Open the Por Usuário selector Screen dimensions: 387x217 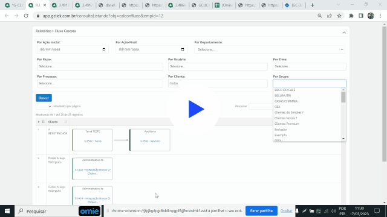pyautogui.click(x=218, y=66)
